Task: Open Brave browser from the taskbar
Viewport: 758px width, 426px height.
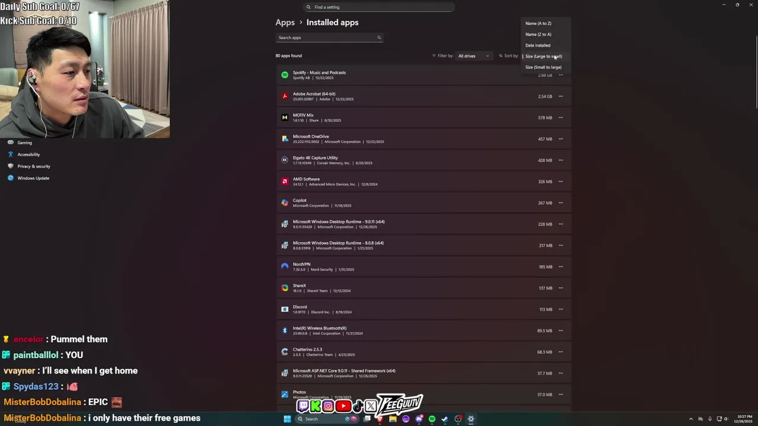Action: 380,419
